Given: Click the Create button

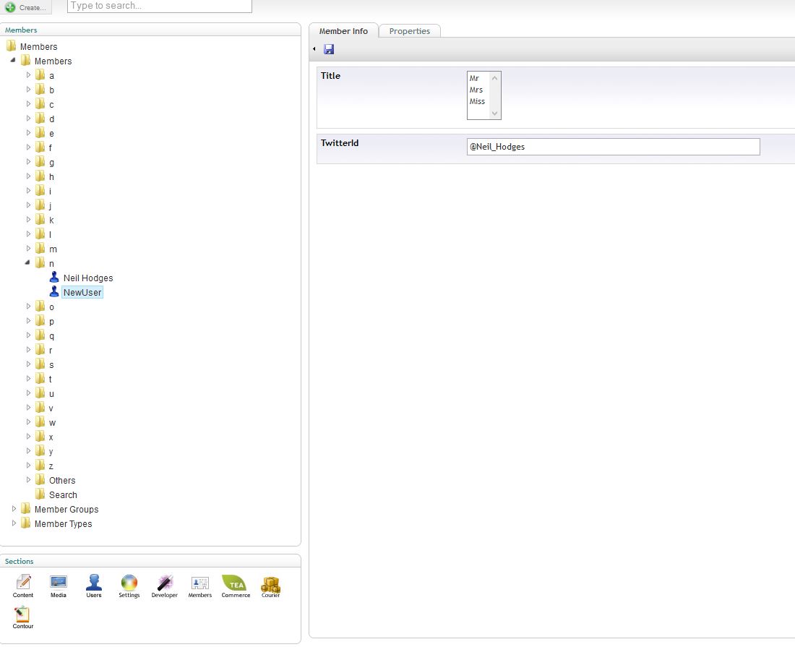Looking at the screenshot, I should point(25,7).
